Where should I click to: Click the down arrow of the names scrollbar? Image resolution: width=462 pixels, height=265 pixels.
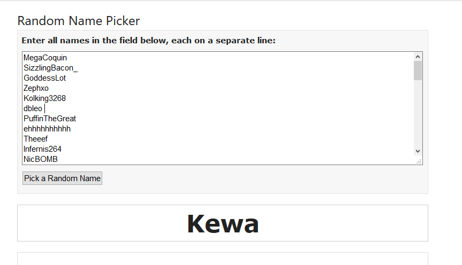[418, 151]
